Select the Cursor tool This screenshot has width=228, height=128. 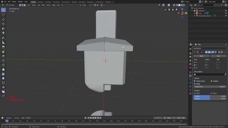[x=3, y=15]
